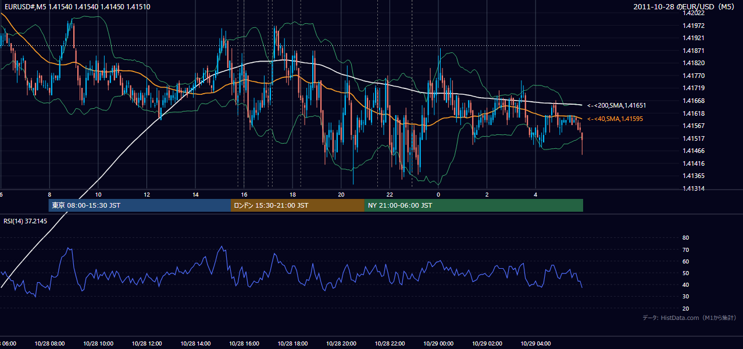Click hour label 22 under the price chart
This screenshot has height=349, width=743.
(390, 194)
